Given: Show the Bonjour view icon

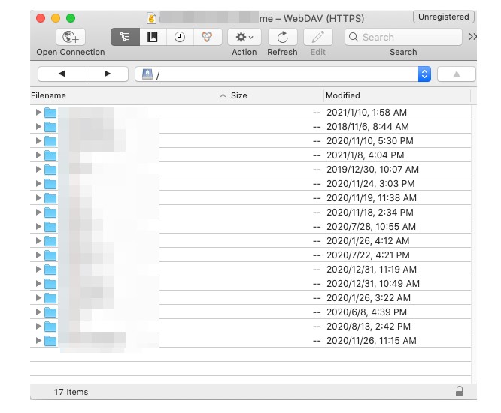Looking at the screenshot, I should click(x=207, y=37).
